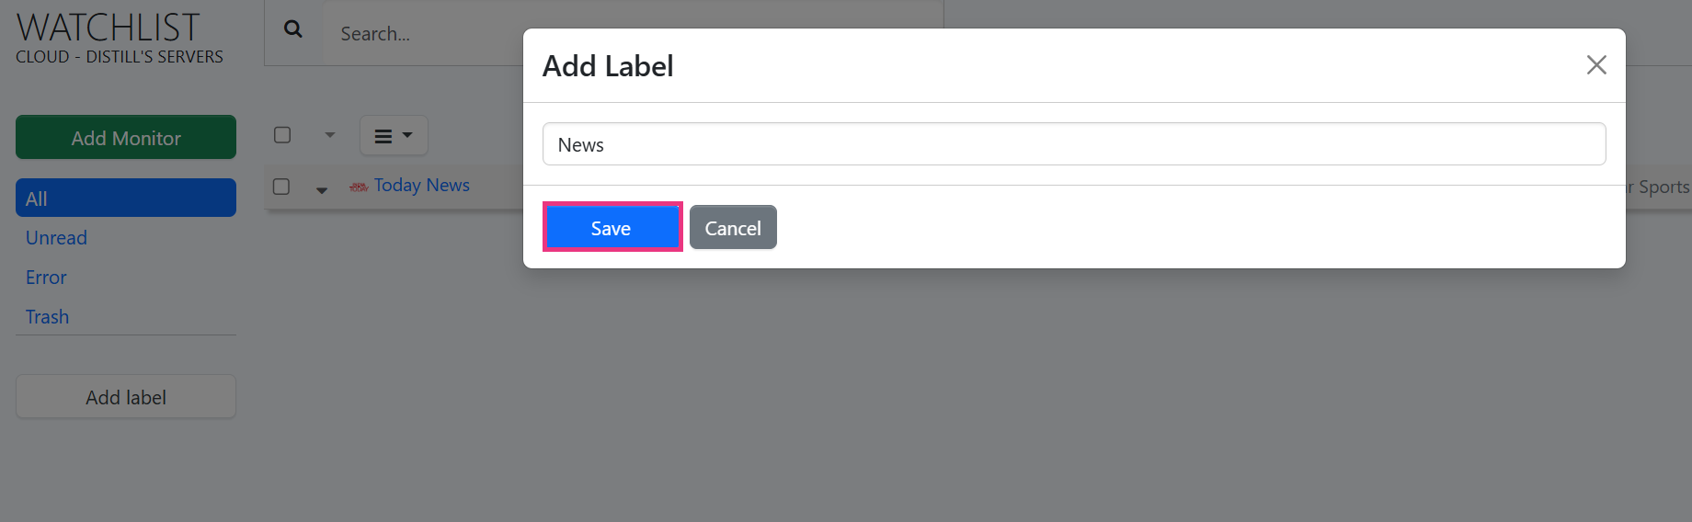Check the Today News row checkbox
The height and width of the screenshot is (522, 1692).
point(281,187)
